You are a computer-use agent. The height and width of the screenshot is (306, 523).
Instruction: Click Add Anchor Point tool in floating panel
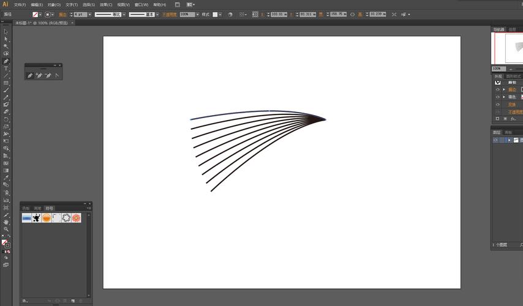tap(39, 75)
